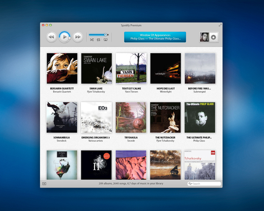Click the Submerged artist name
The height and width of the screenshot is (211, 264).
point(199,92)
